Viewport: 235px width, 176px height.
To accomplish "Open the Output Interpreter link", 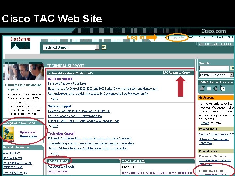I will click(57, 171).
